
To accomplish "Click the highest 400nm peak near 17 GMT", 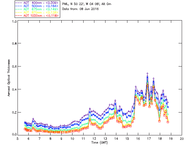I will coord(147,73).
